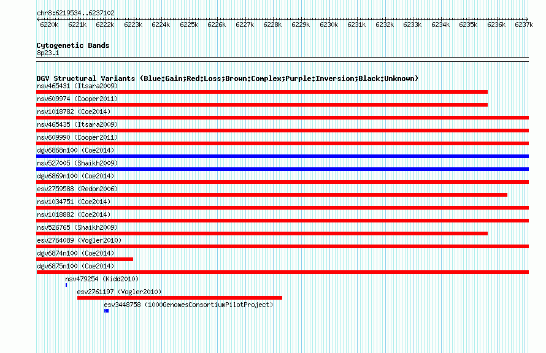This screenshot has height=353, width=546.
Task: Click the nsv527005 (Shaikh2009) label
Action: click(77, 163)
